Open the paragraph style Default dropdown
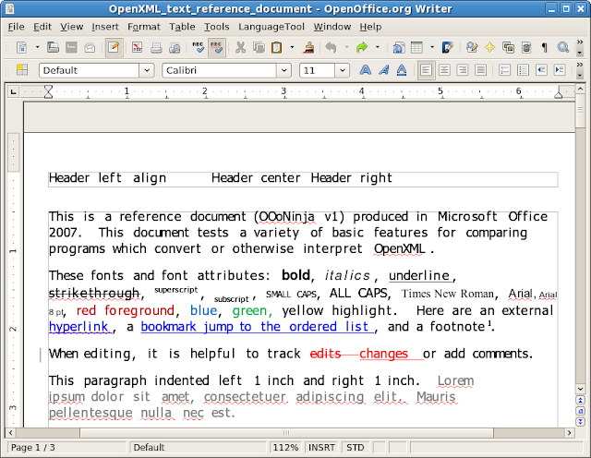 [146, 70]
